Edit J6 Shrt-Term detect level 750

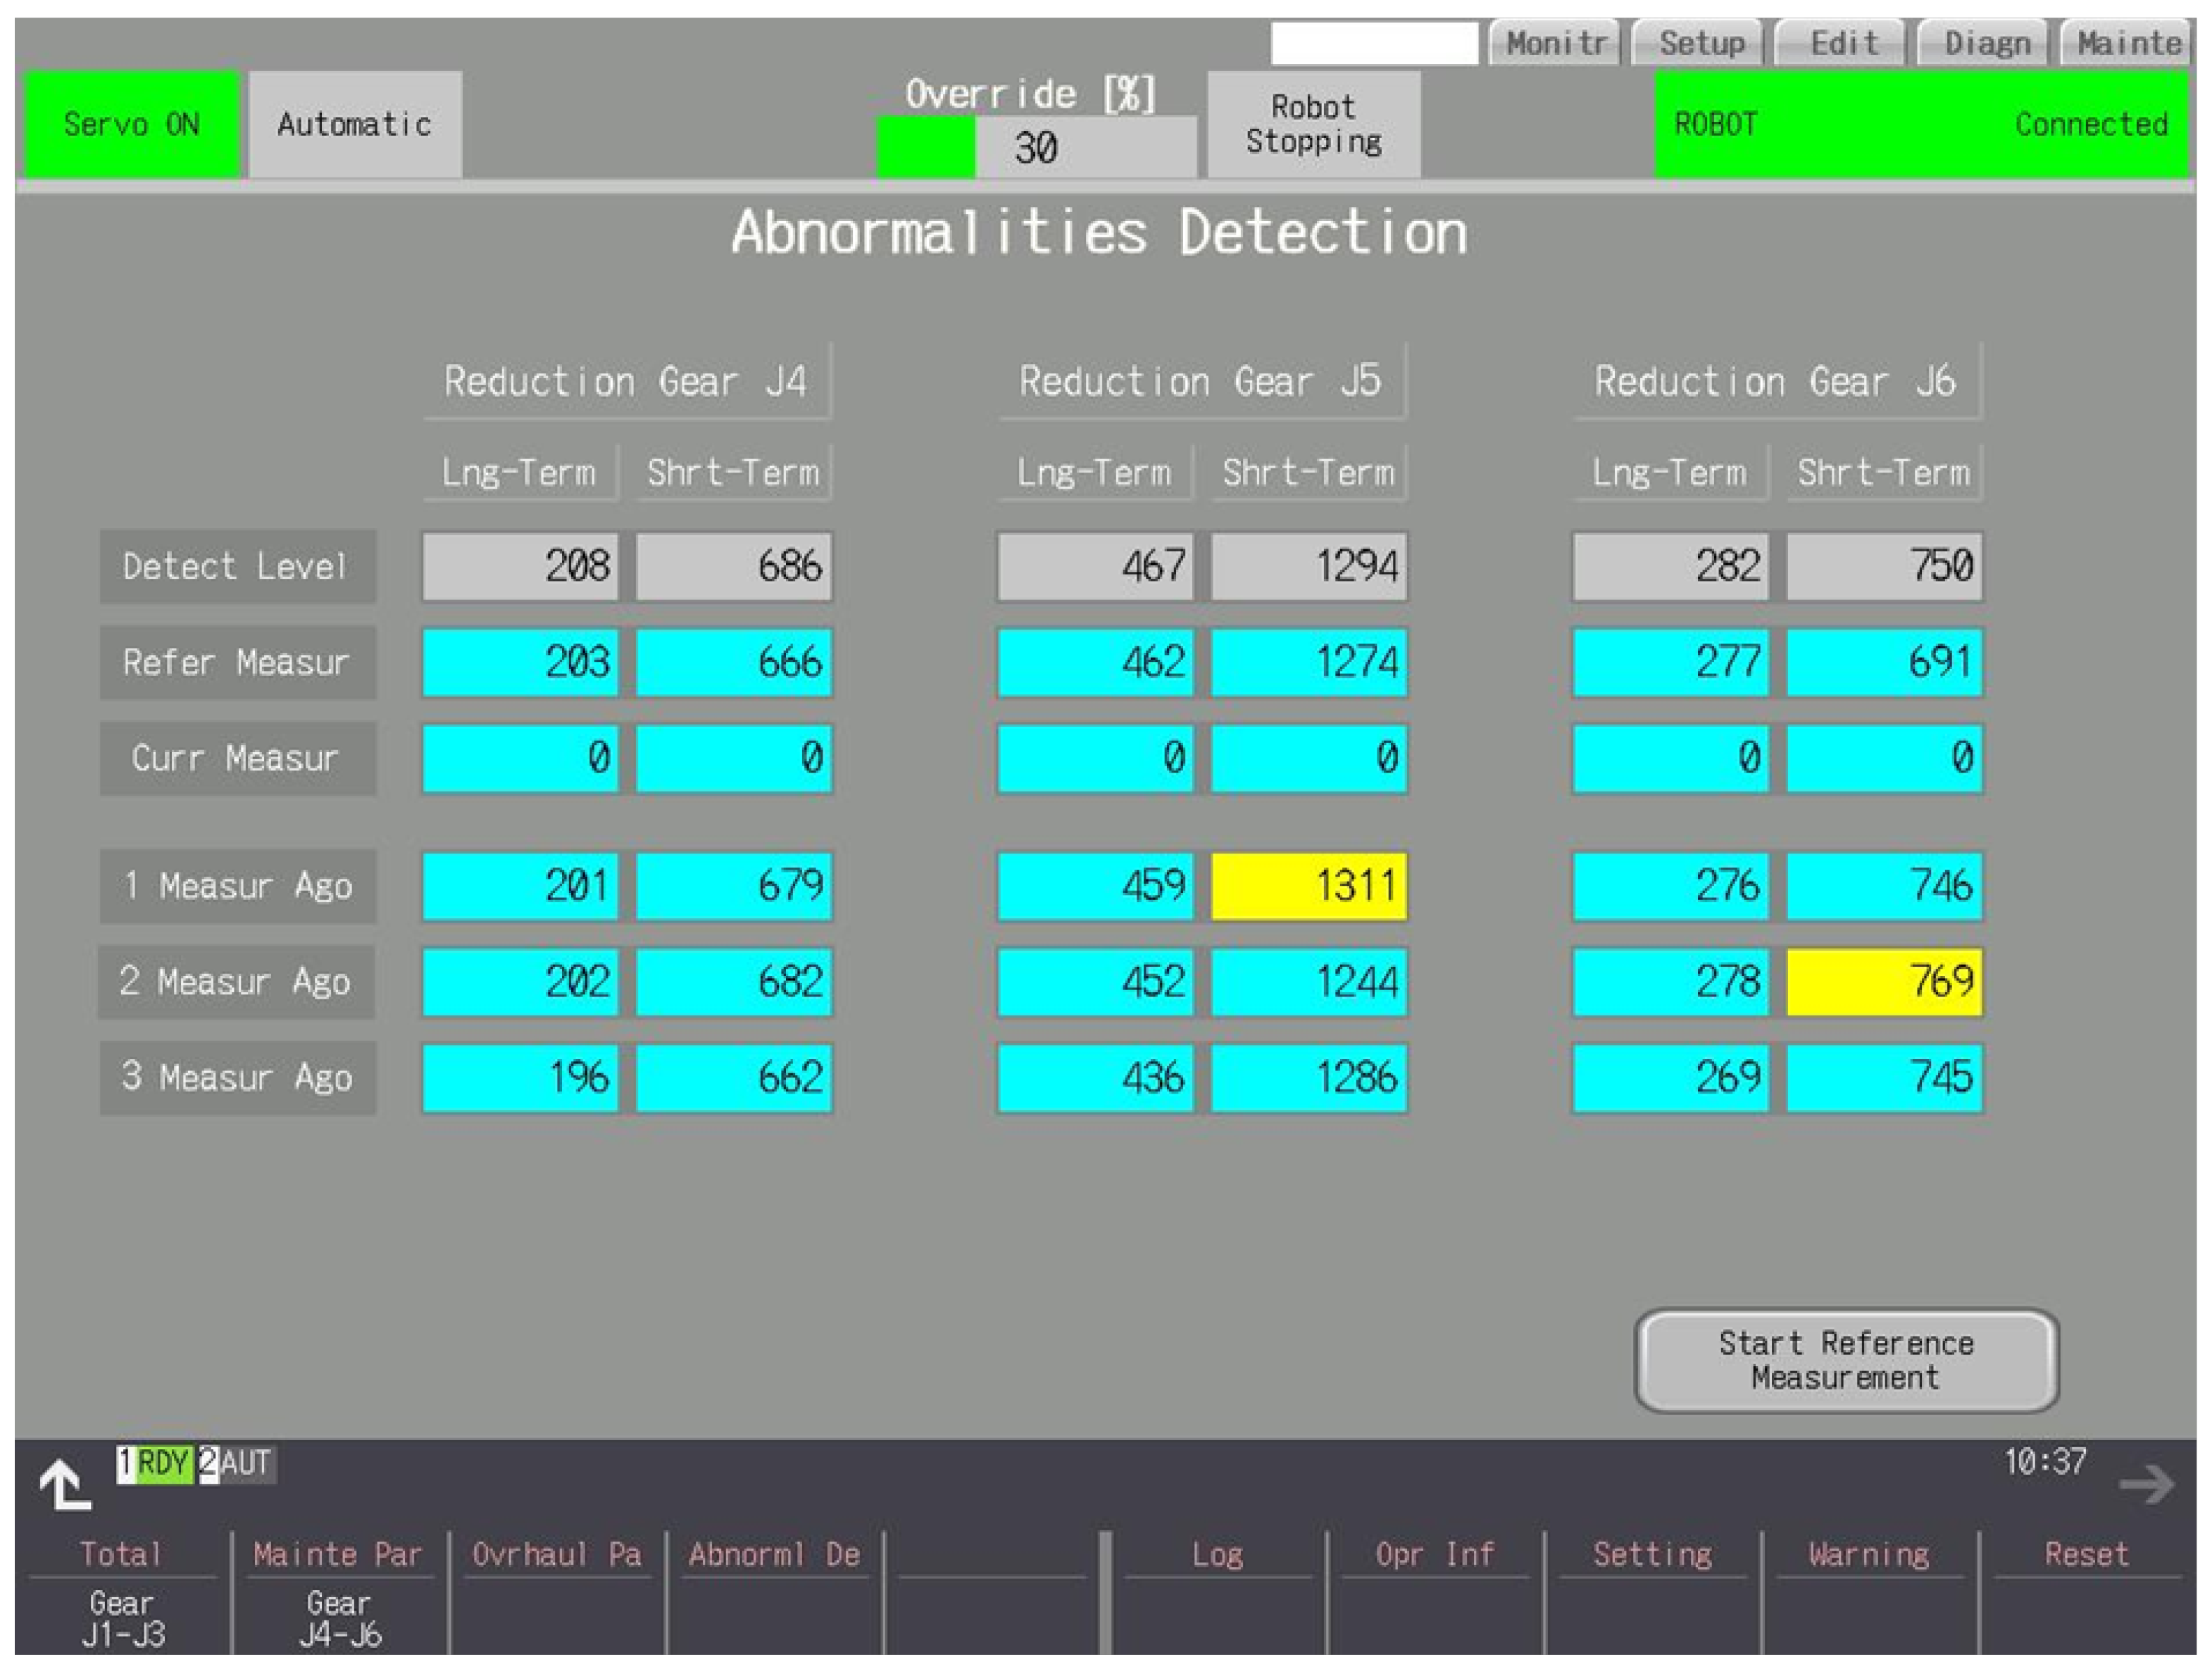[1884, 566]
